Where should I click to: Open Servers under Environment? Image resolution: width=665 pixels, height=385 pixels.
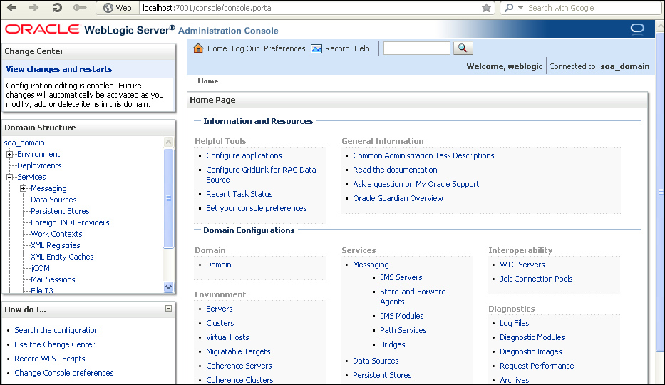[x=220, y=309]
